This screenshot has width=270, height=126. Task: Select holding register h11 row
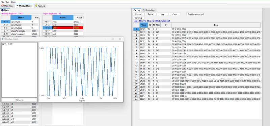coord(20,122)
